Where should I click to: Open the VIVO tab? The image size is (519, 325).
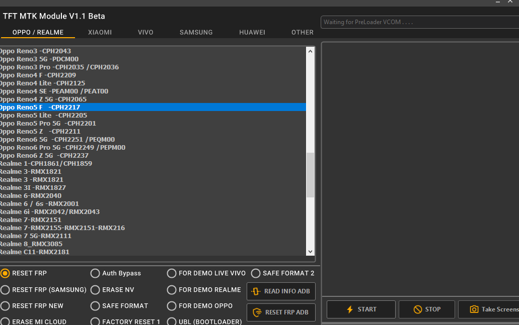pyautogui.click(x=145, y=32)
